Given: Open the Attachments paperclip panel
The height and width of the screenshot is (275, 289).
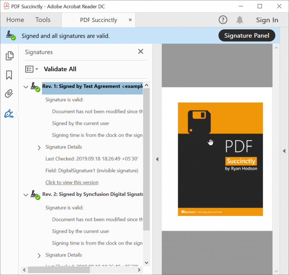Looking at the screenshot, I should coord(9,94).
